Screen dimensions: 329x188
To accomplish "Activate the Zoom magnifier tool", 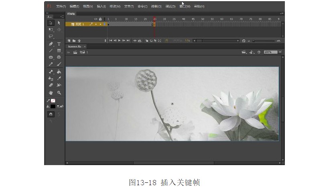I will click(59, 92).
